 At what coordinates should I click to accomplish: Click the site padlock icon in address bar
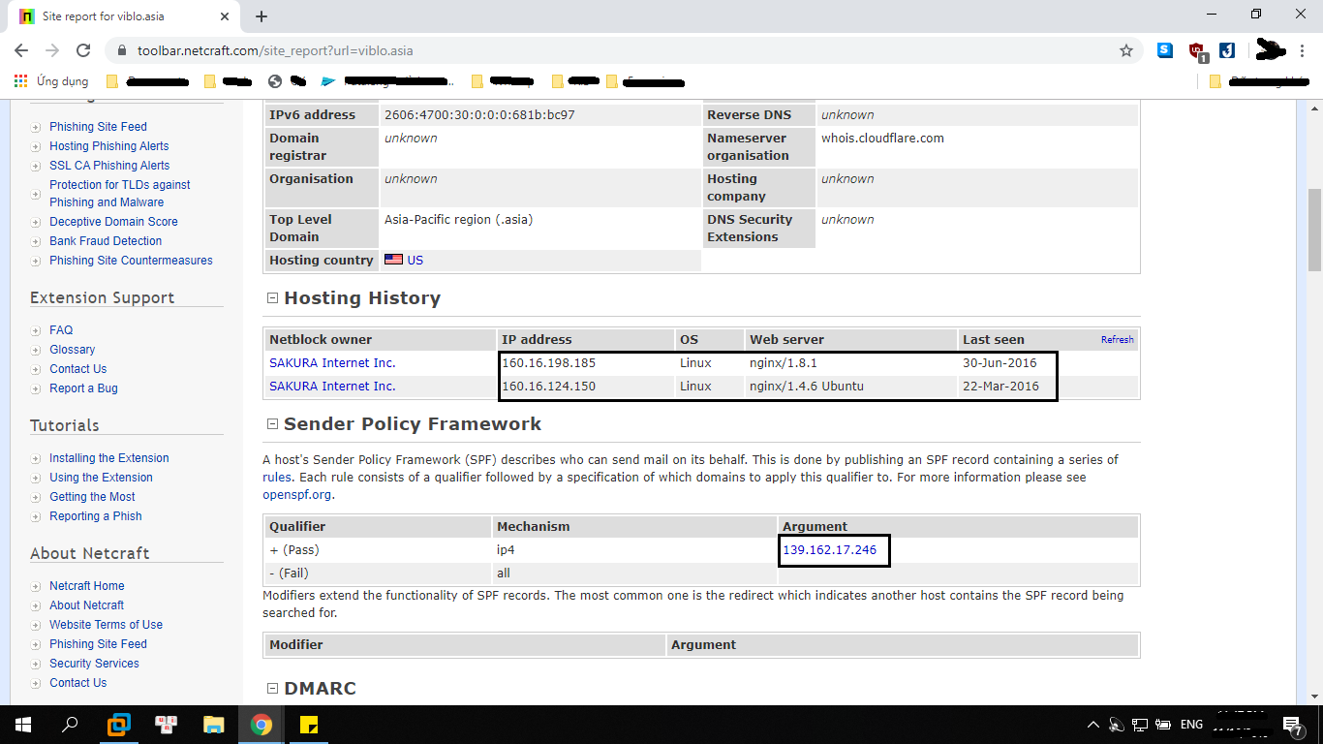point(121,50)
